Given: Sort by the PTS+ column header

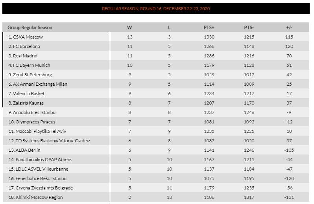Looking at the screenshot, I should pyautogui.click(x=209, y=28).
